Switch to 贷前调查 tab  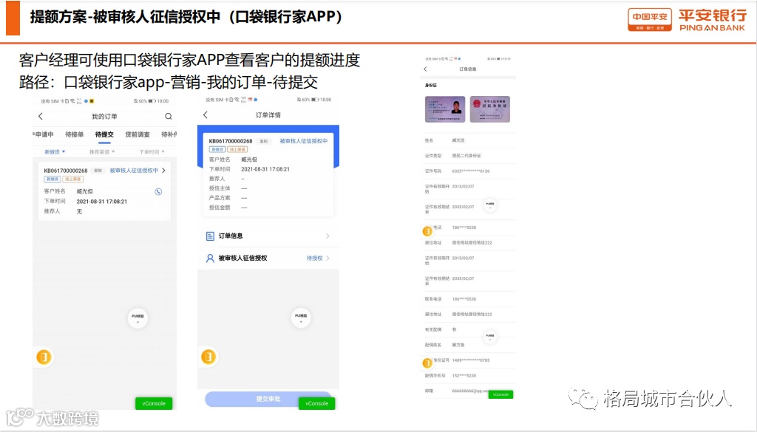coord(138,134)
